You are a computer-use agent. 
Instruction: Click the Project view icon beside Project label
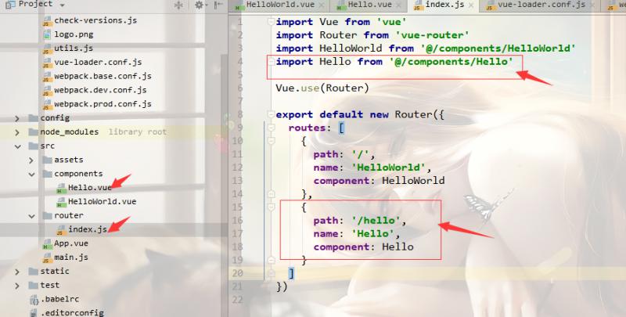[x=10, y=5]
